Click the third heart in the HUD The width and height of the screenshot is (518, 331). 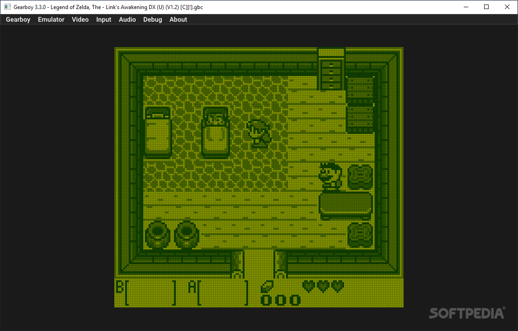tap(338, 286)
